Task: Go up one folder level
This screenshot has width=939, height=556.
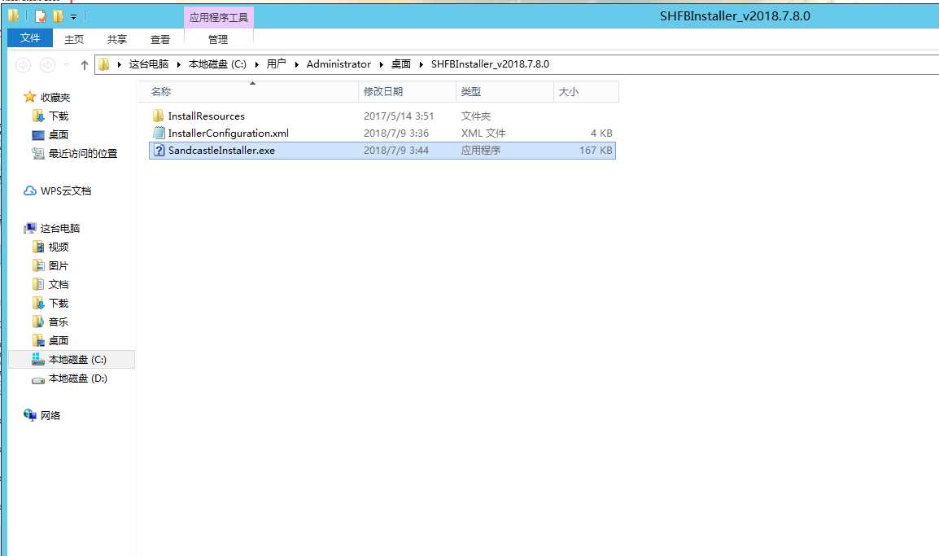Action: click(x=85, y=64)
